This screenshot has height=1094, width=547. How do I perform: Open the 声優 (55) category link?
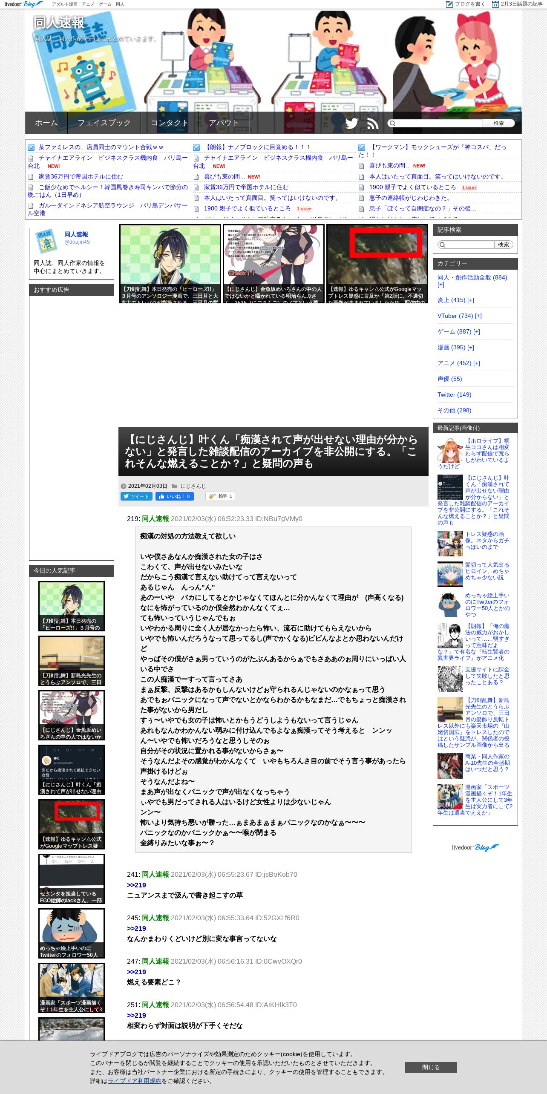449,379
